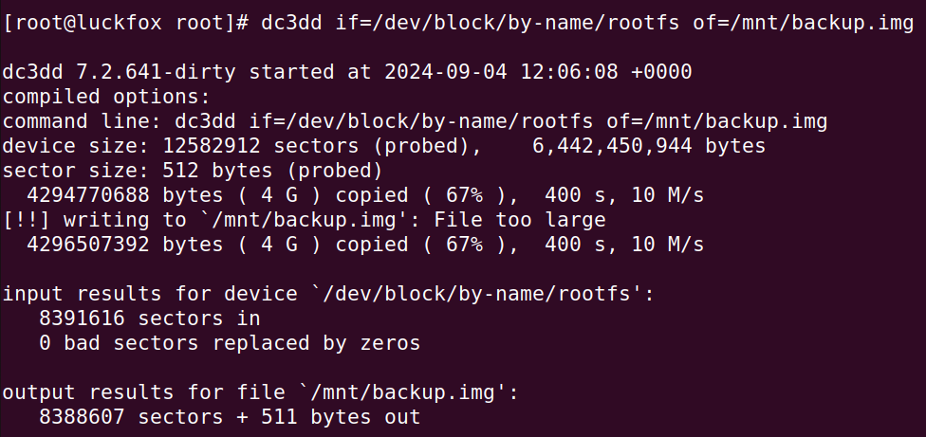
Task: Click of=/mnt/backup.img on the prompt line
Action: click(804, 23)
